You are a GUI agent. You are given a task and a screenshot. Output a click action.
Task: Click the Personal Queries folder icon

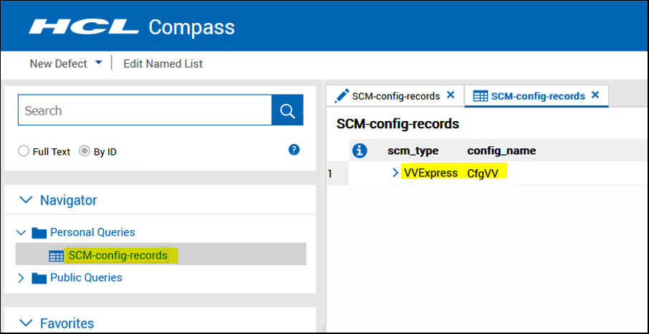click(39, 233)
